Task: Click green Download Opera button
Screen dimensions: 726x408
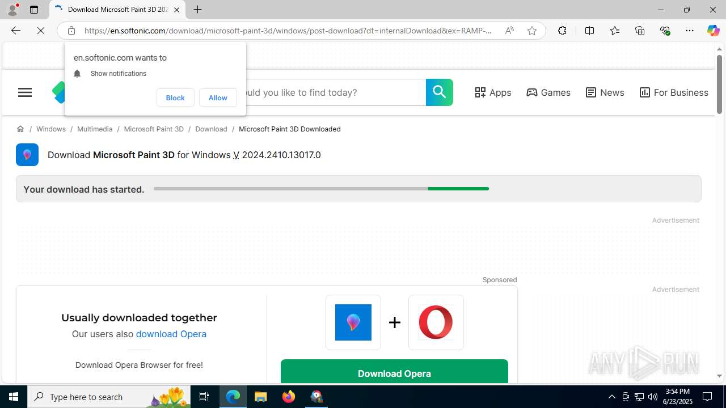Action: click(394, 371)
